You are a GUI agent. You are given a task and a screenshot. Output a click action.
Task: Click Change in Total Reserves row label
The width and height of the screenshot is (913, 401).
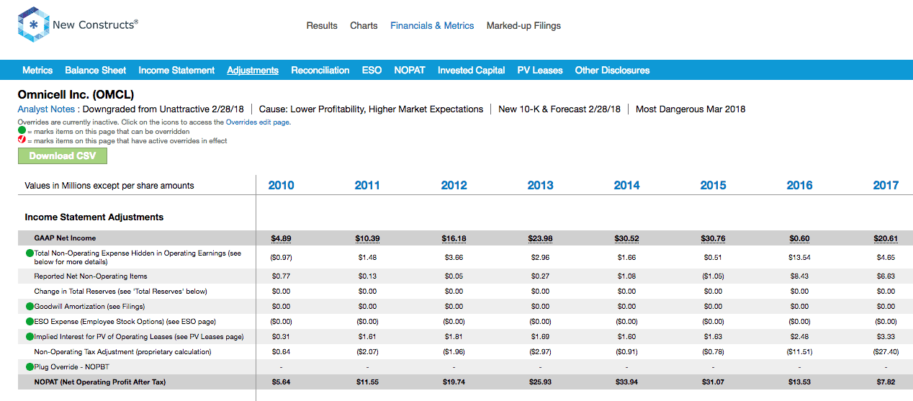pyautogui.click(x=120, y=292)
